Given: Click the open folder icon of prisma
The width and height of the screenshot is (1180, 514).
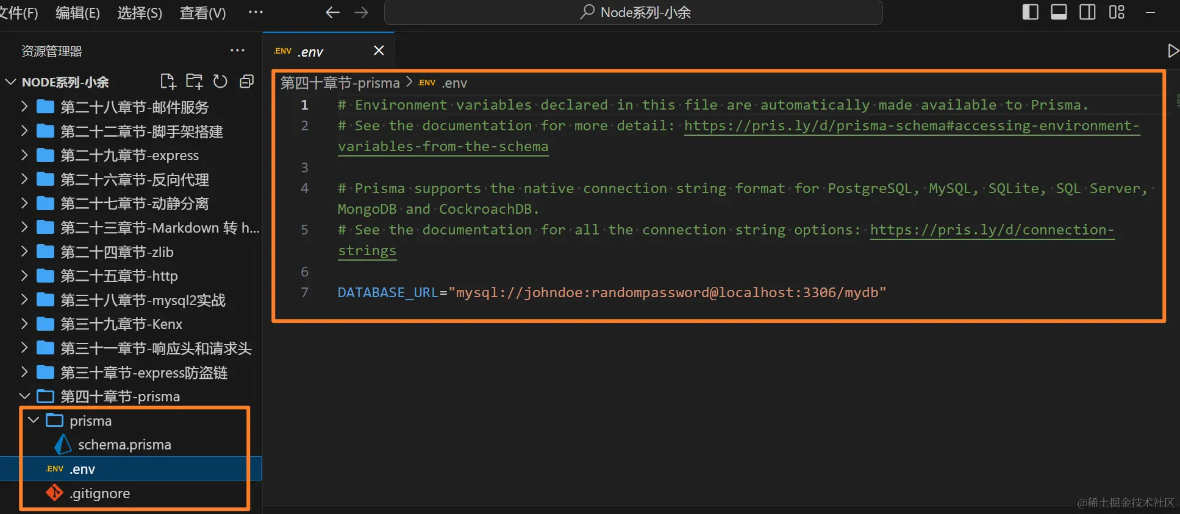Looking at the screenshot, I should [x=54, y=420].
